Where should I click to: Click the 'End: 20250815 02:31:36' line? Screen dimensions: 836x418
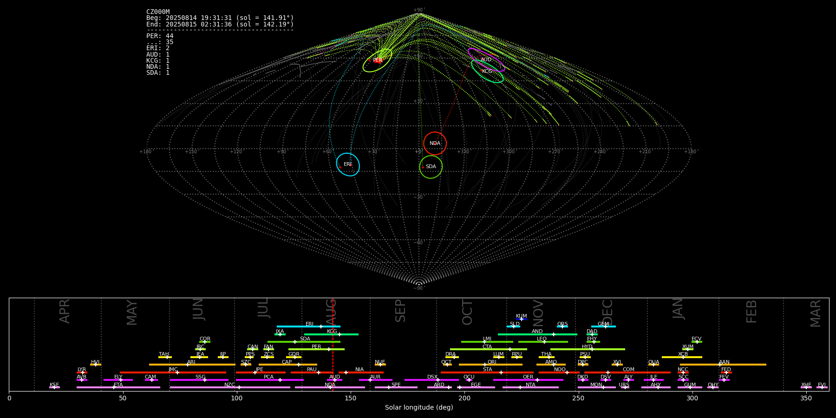(220, 24)
